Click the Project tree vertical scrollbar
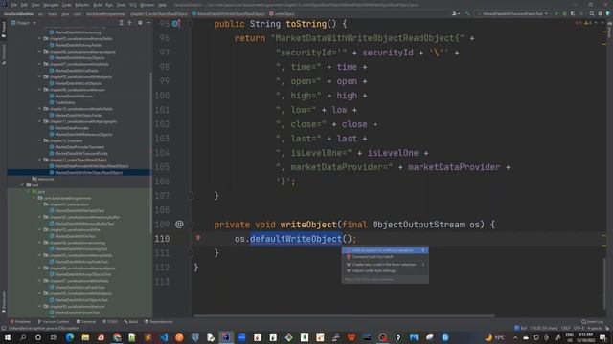The width and height of the screenshot is (613, 344). [151, 152]
